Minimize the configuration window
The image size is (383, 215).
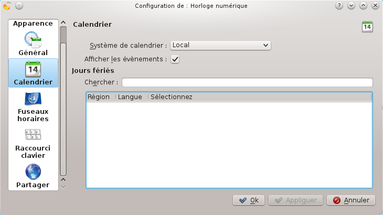[351, 6]
